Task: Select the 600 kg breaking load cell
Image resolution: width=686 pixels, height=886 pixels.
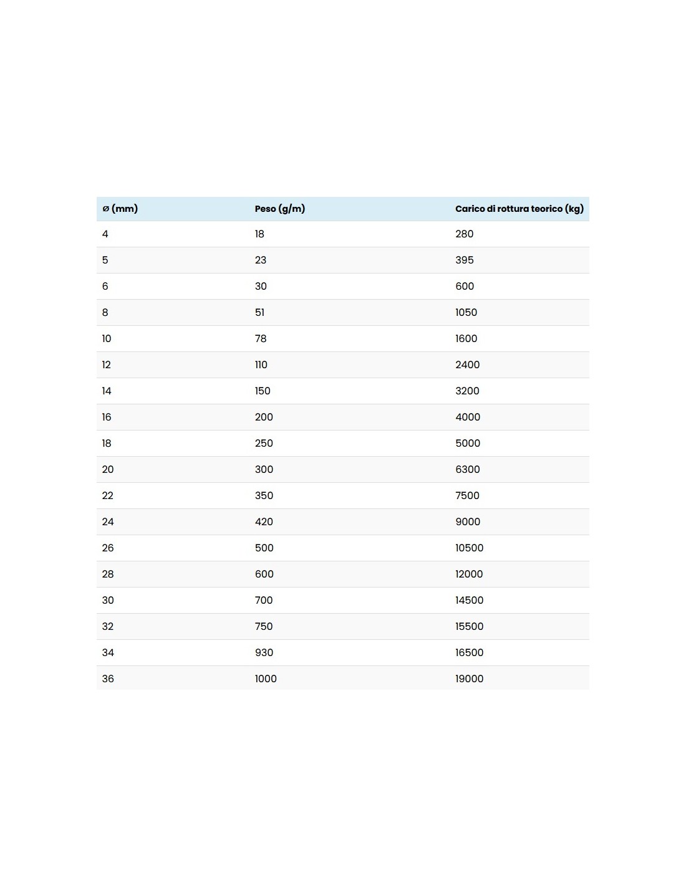Action: click(x=465, y=287)
